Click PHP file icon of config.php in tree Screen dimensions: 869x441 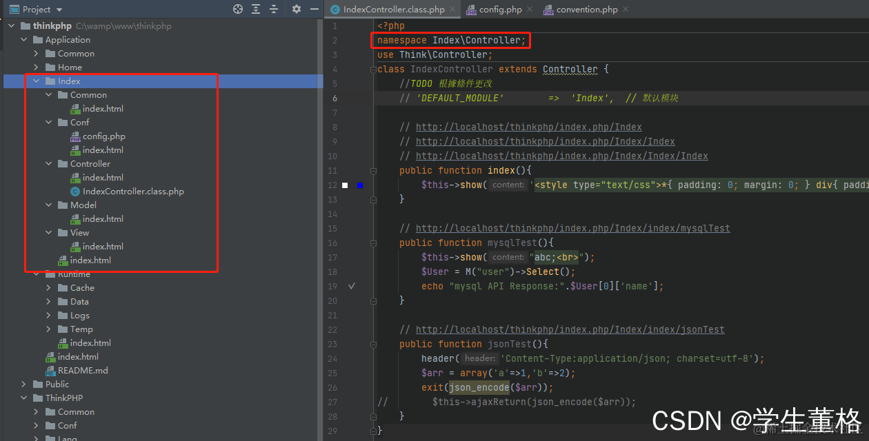pyautogui.click(x=75, y=136)
